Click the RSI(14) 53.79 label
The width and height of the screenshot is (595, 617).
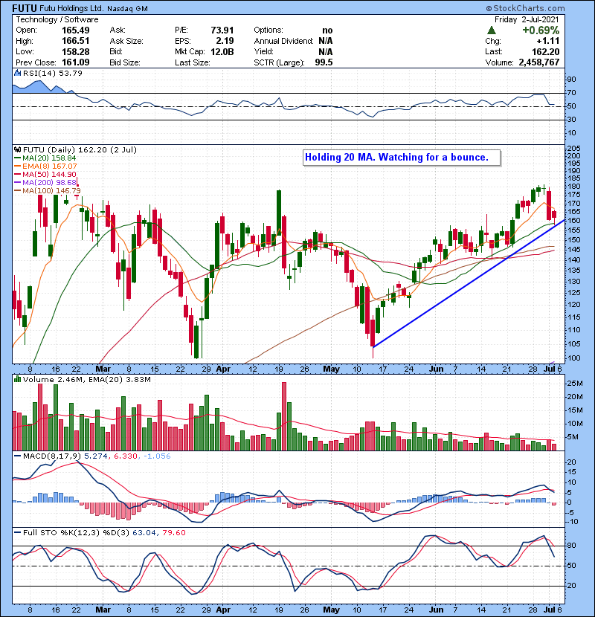coord(53,73)
